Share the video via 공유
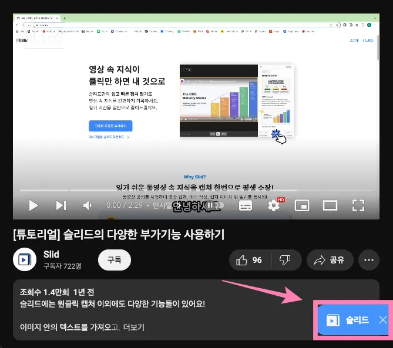 pos(330,260)
